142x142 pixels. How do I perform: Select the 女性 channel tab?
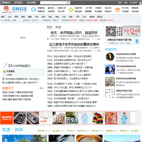coord(64,17)
